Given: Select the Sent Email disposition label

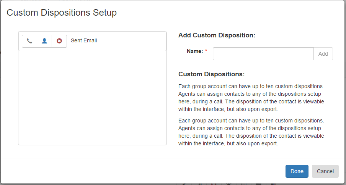Looking at the screenshot, I should 84,41.
